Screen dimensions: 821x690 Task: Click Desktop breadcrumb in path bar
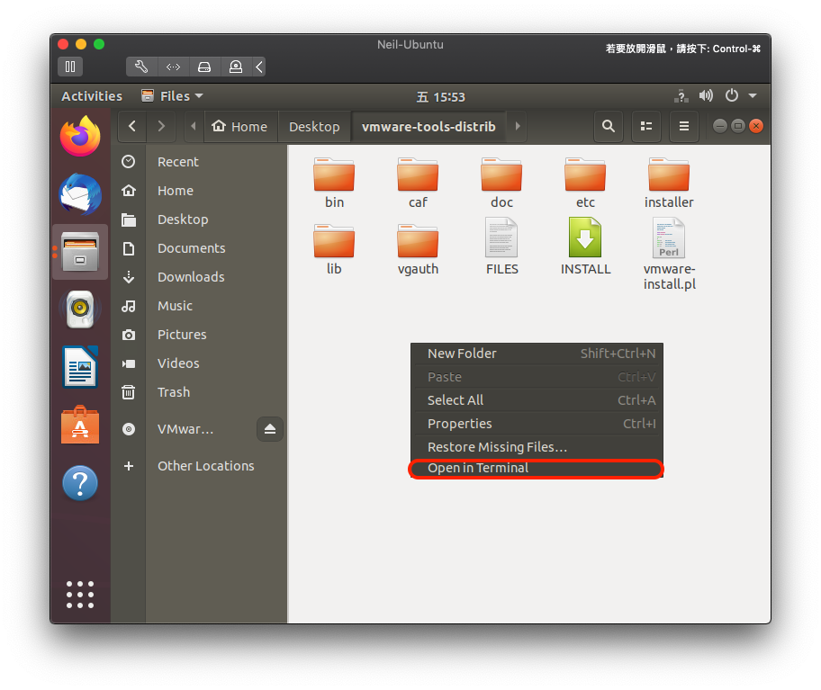(x=314, y=127)
